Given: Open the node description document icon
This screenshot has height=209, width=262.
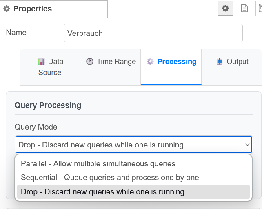Looking at the screenshot, I should click(244, 8).
